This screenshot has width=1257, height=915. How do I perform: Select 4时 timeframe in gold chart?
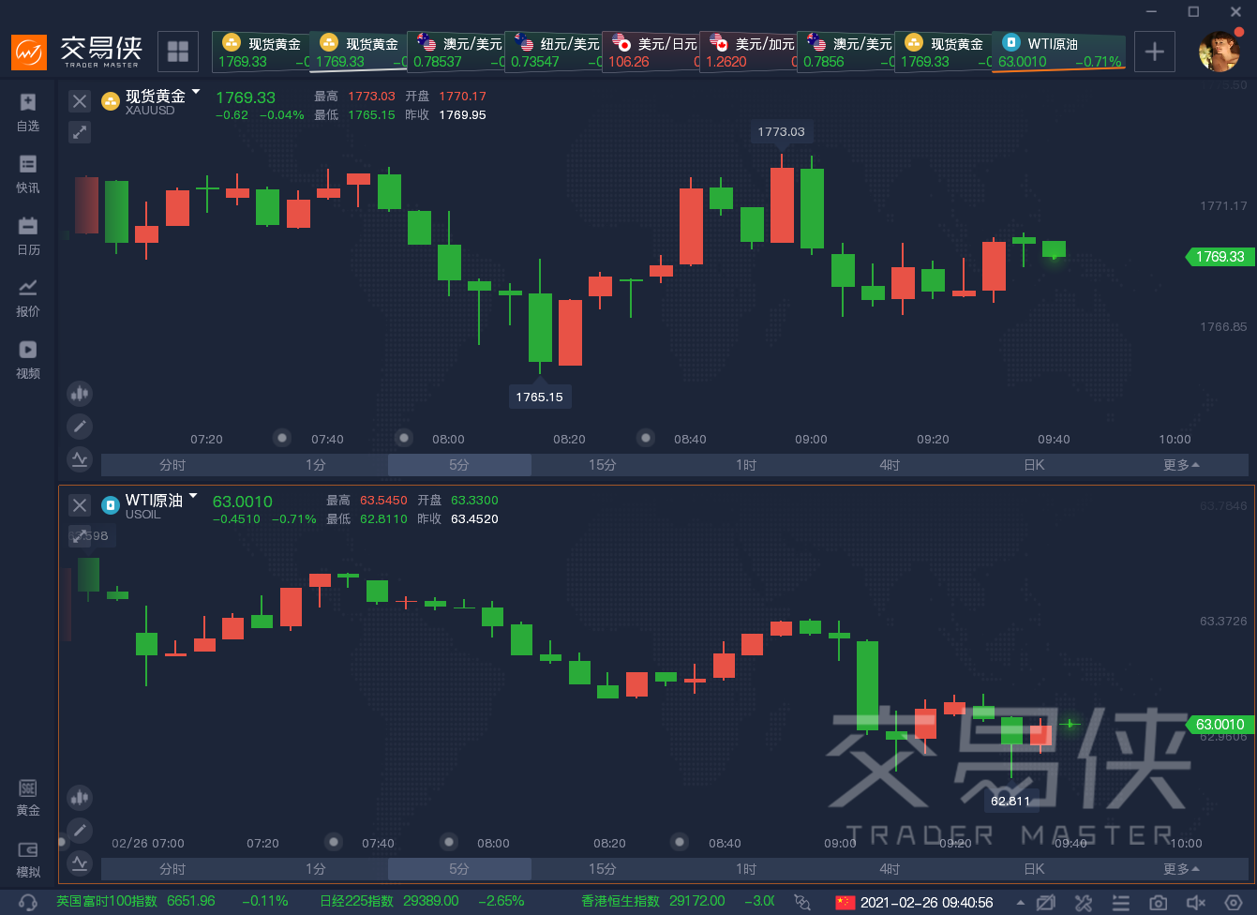(890, 465)
